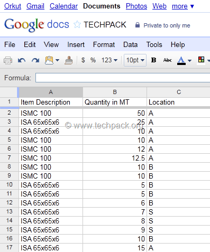This screenshot has width=210, height=252.
Task: Toggle bold formatting with B icon
Action: click(153, 60)
